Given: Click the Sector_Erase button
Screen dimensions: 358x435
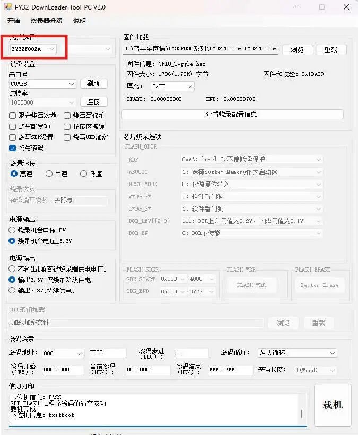Looking at the screenshot, I should click(319, 285).
